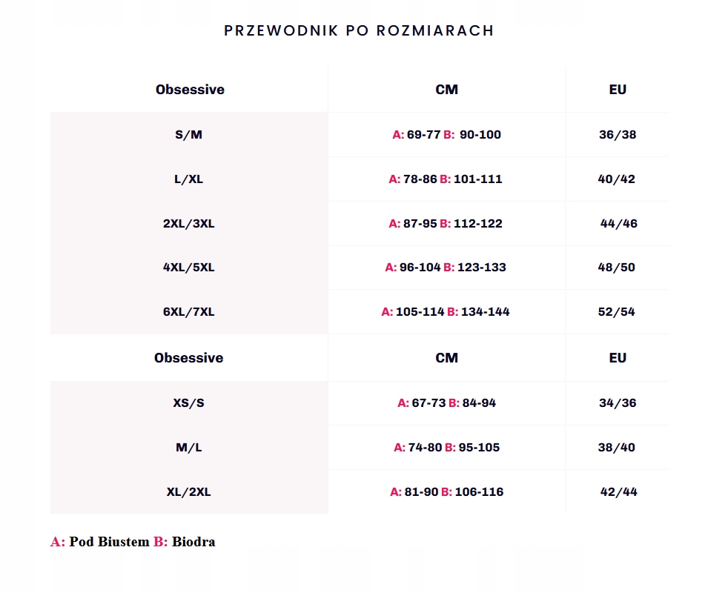
Task: Choose the 4XL/5XL size cell
Action: pos(189,268)
